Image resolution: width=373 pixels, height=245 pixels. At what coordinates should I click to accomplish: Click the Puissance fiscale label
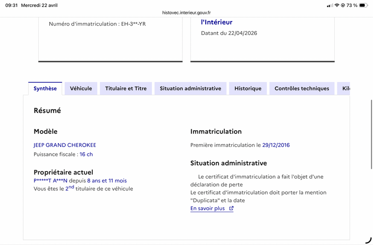[56, 154]
